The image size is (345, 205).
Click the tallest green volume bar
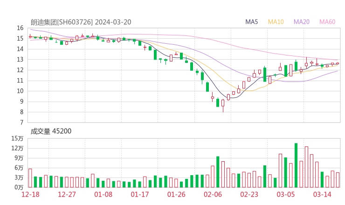[296, 165]
